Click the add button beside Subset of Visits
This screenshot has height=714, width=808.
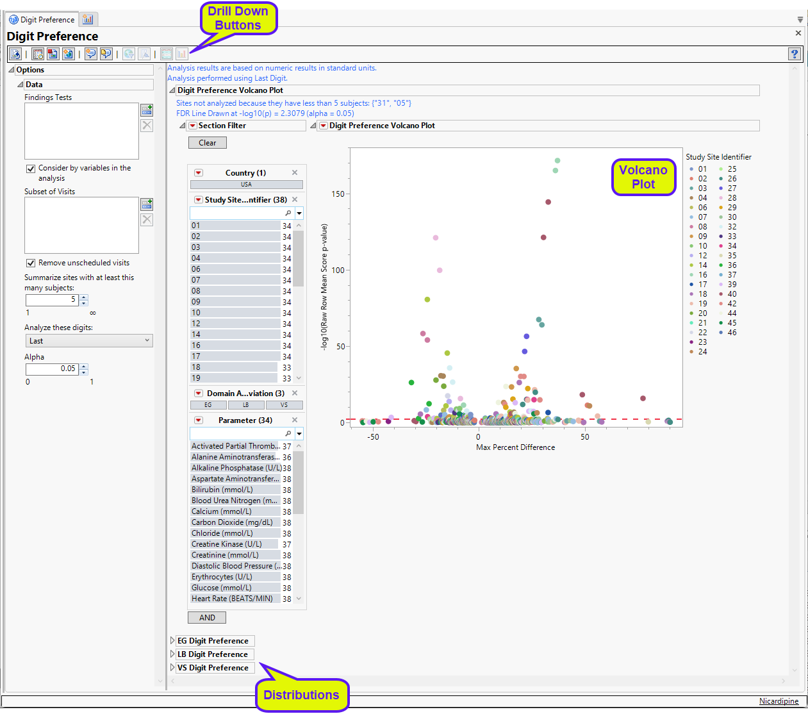pos(147,204)
